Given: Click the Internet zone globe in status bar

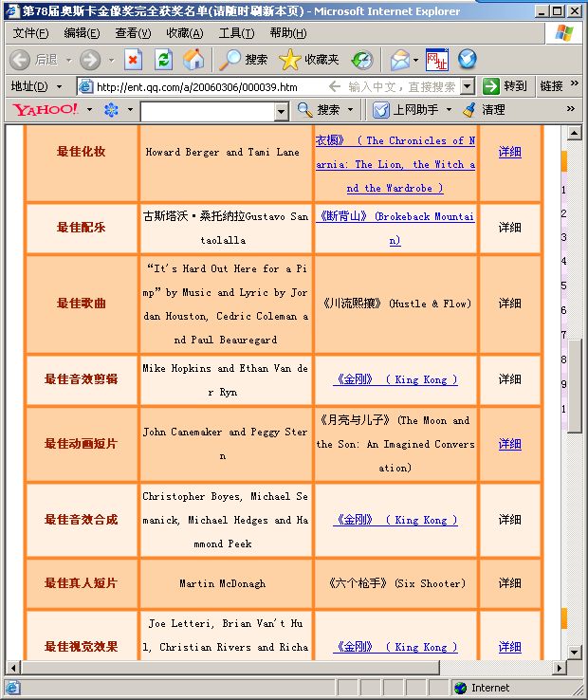Looking at the screenshot, I should (x=460, y=688).
